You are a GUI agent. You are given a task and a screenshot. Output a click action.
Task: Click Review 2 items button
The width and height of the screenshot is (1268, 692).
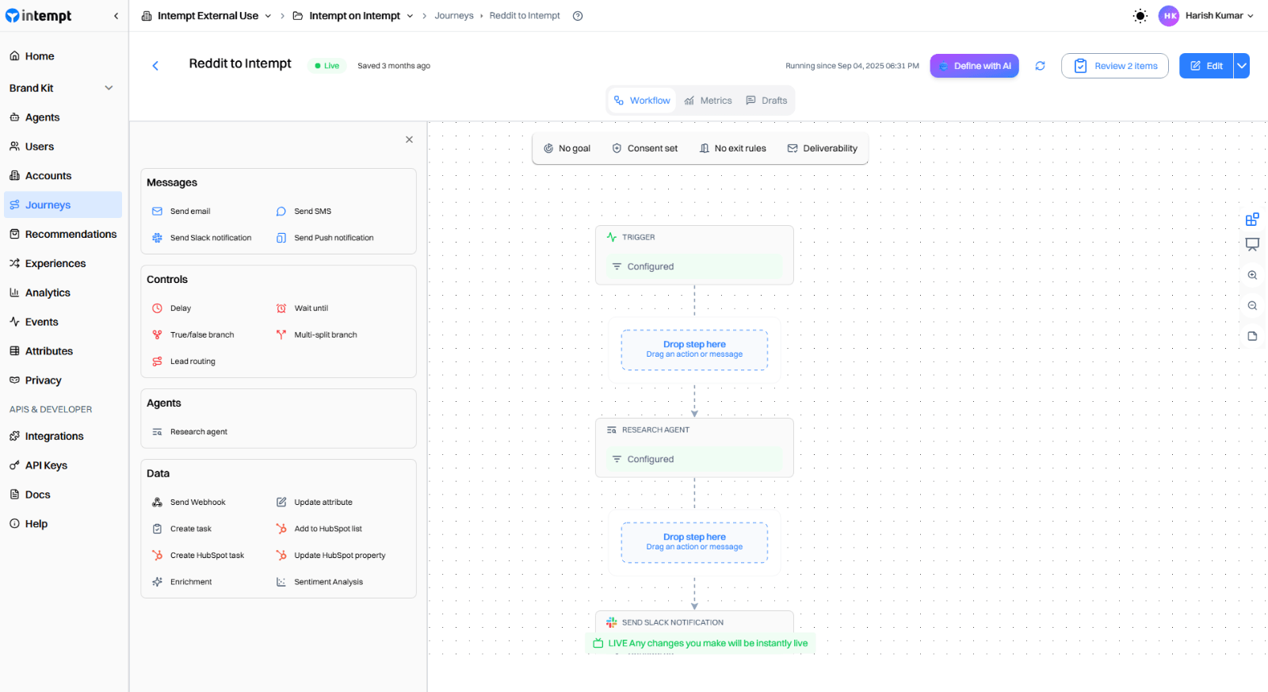1115,66
